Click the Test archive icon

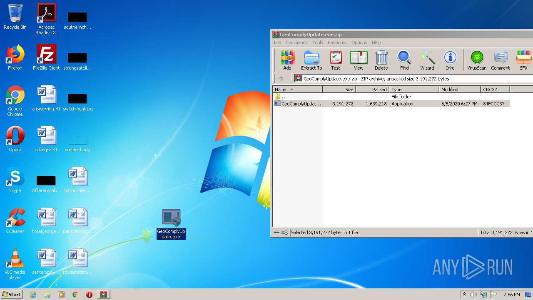[x=336, y=60]
